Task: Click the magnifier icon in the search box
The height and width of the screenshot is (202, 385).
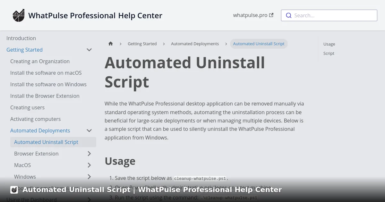Action: pyautogui.click(x=289, y=15)
